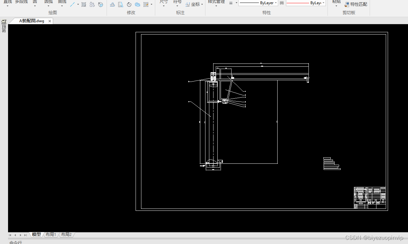Click the copy/move boxes icon in 修改
Screen dimensions: 408x244
(138, 5)
